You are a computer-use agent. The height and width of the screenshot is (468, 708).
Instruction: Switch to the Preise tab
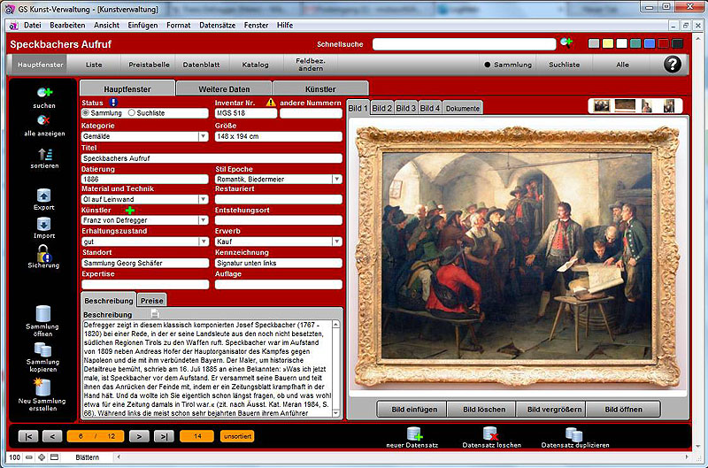click(x=151, y=301)
